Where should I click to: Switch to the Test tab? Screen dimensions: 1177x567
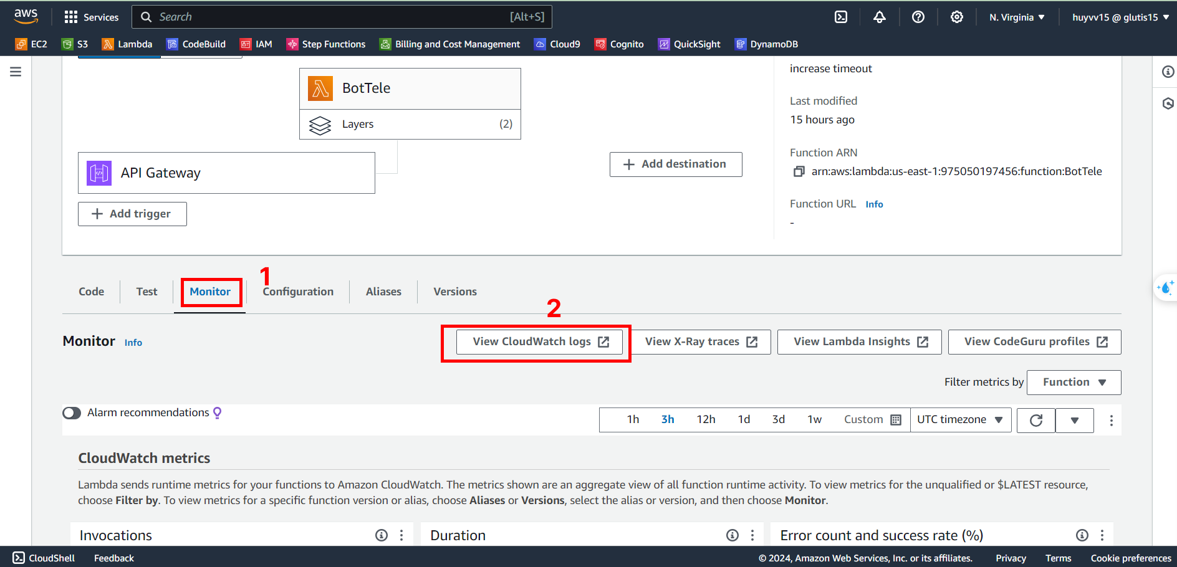point(147,292)
